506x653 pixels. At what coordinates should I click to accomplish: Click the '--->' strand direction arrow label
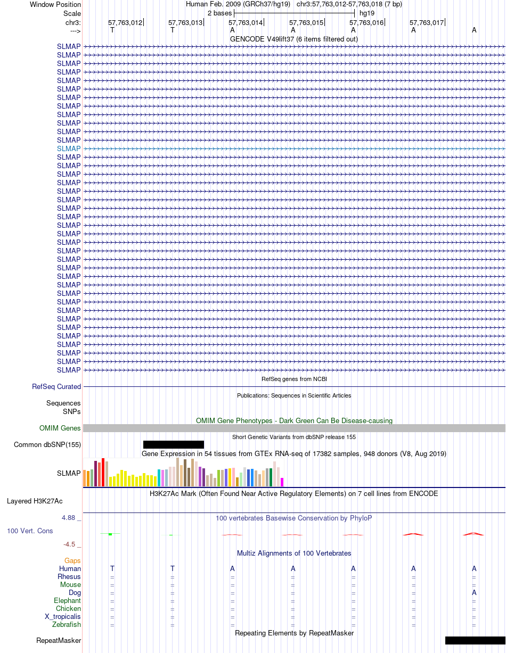point(75,31)
